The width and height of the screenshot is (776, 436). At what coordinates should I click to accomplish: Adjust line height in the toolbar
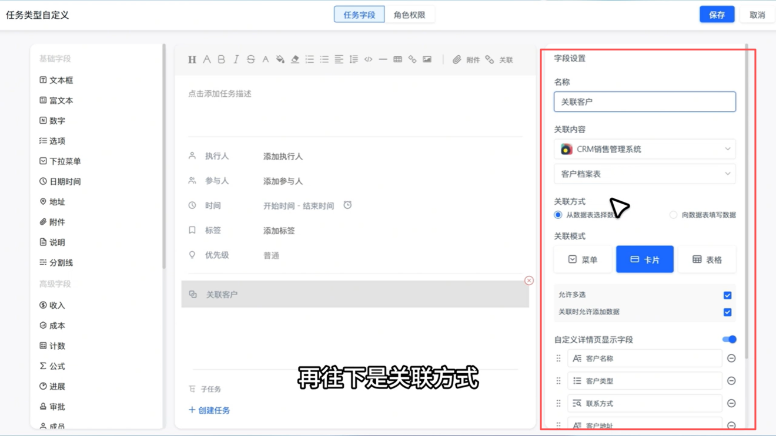(354, 59)
